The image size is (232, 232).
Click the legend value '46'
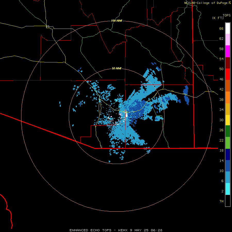pos(221,79)
